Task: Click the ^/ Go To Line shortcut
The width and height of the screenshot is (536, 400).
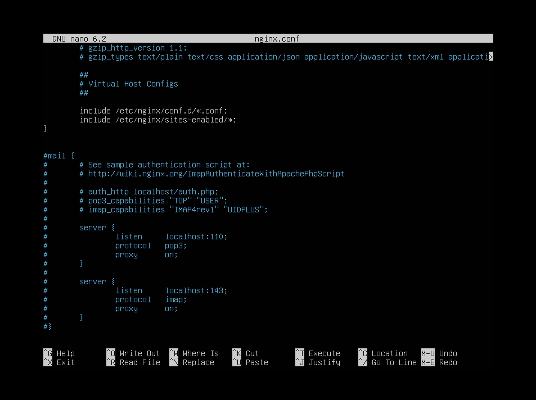Action: tap(388, 362)
